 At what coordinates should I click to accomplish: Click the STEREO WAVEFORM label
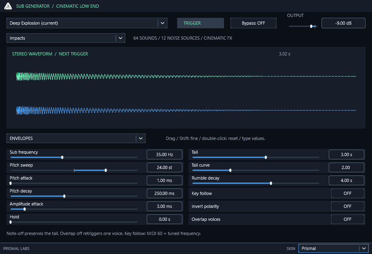[32, 54]
